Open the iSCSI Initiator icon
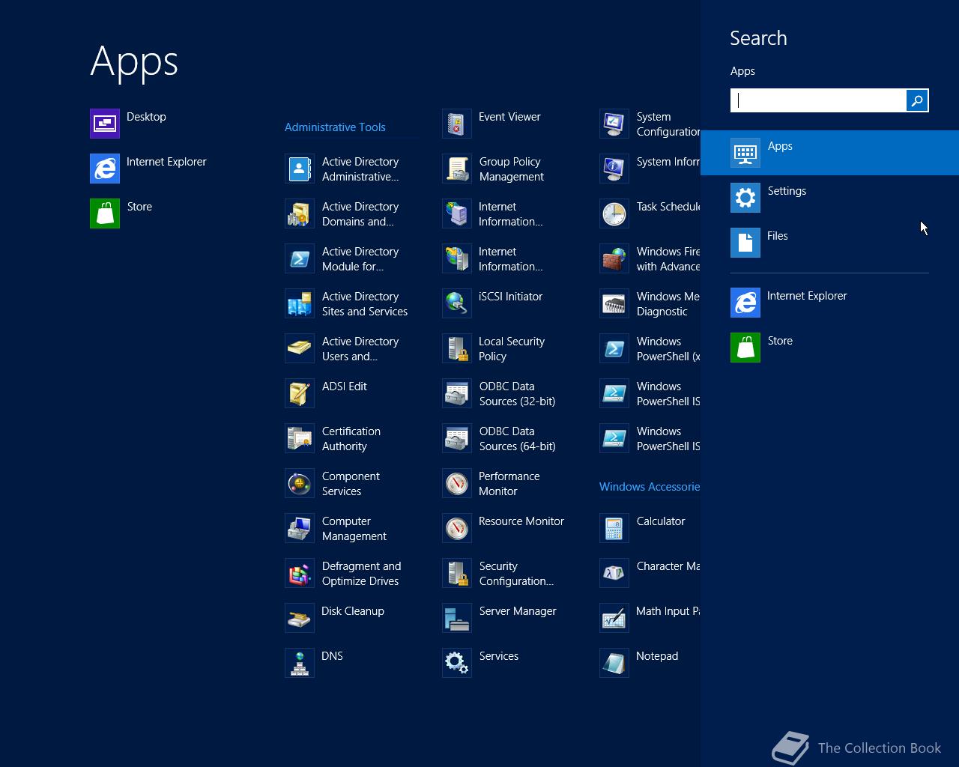The image size is (959, 767). tap(457, 303)
